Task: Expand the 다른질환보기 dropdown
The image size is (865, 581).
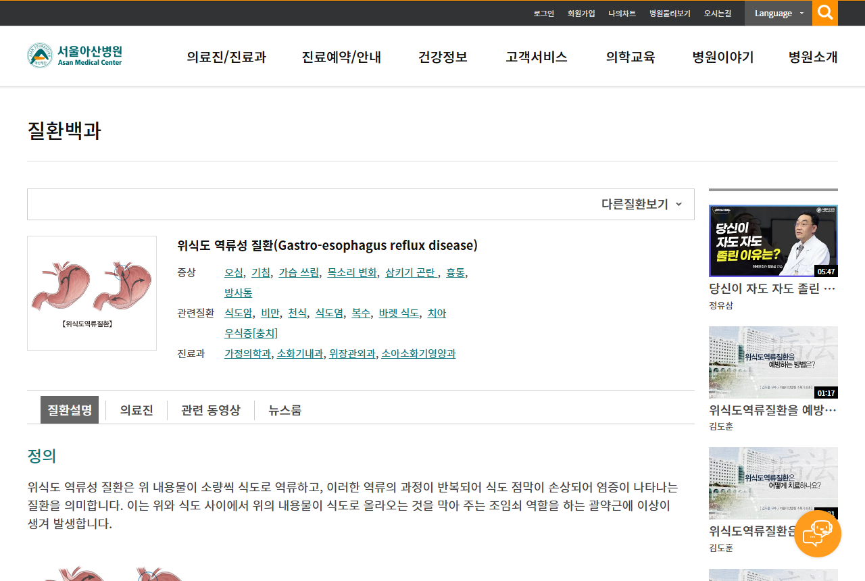Action: click(641, 204)
